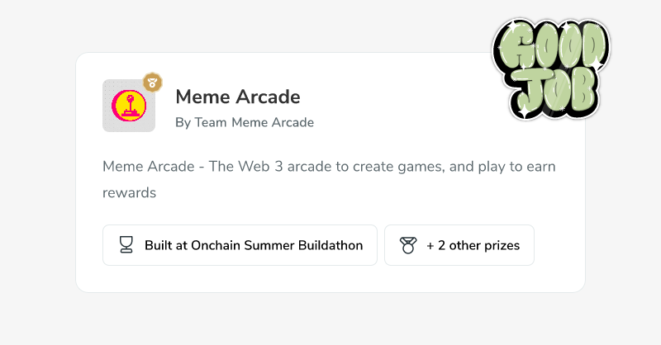Image resolution: width=661 pixels, height=345 pixels.
Task: Click the medal icon beside other prizes
Action: pyautogui.click(x=408, y=245)
